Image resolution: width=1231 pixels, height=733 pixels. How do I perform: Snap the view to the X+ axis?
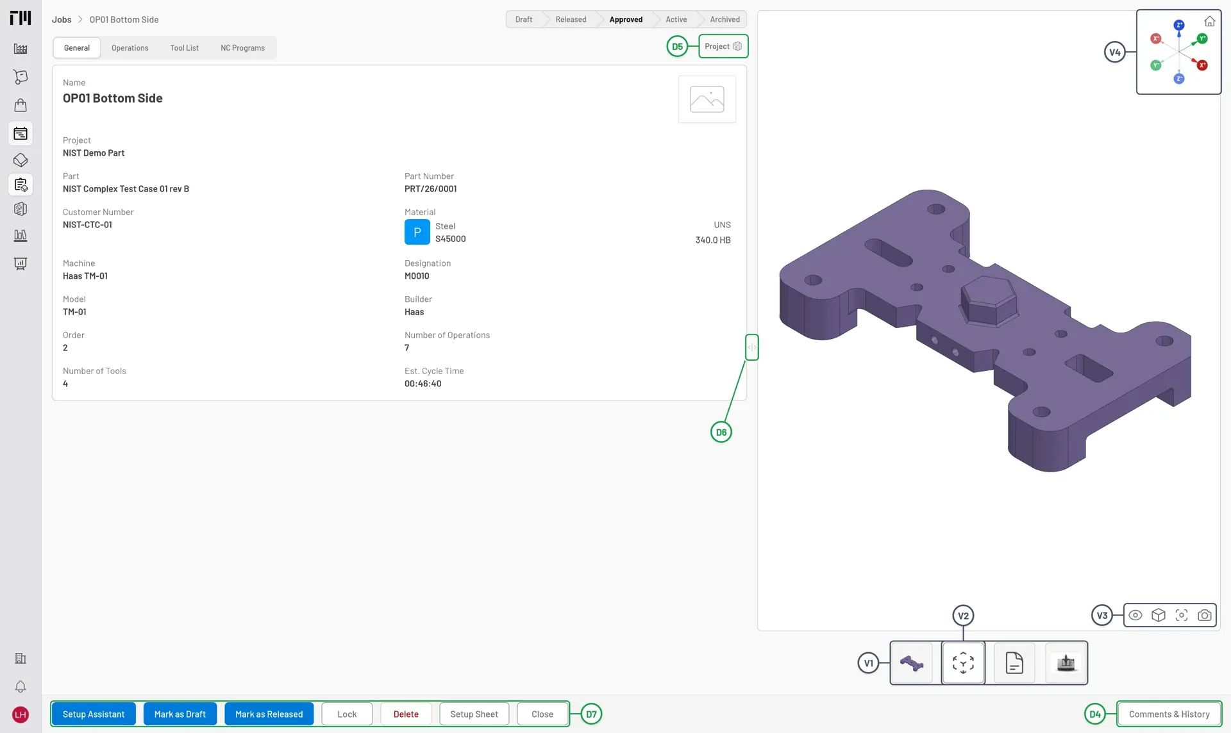[1202, 65]
